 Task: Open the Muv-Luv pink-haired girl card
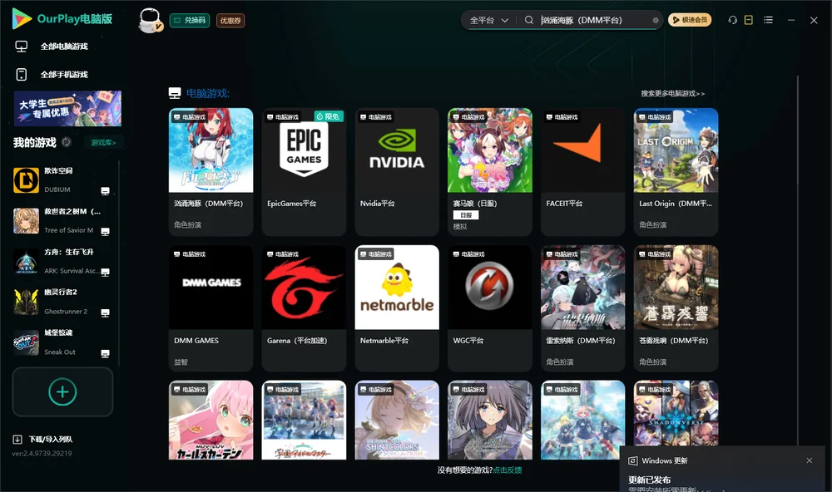(x=210, y=420)
